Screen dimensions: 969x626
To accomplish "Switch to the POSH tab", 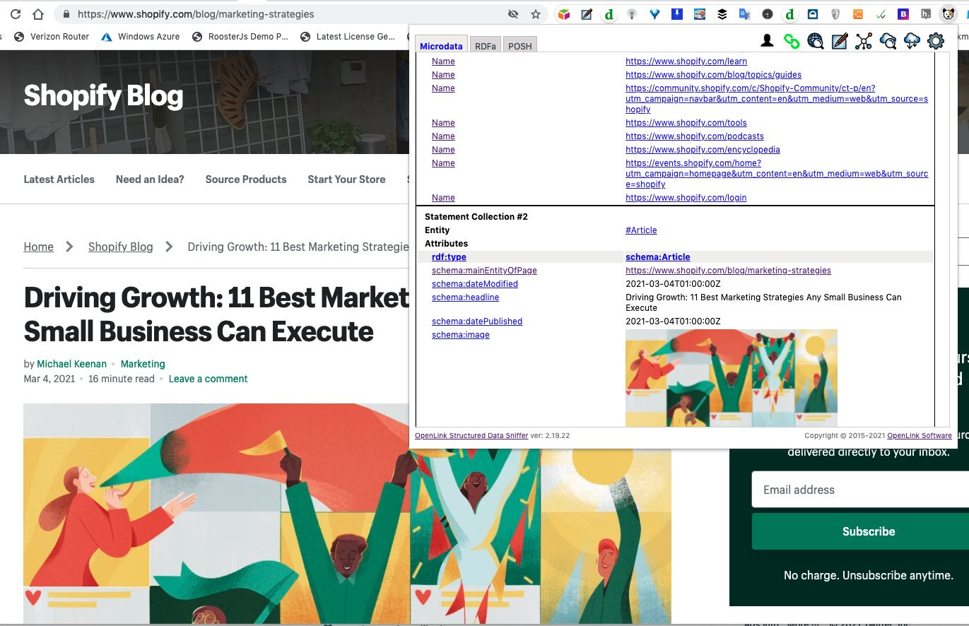I will pyautogui.click(x=520, y=46).
